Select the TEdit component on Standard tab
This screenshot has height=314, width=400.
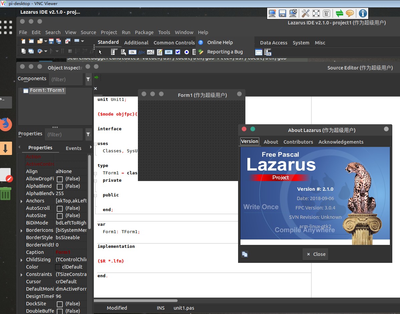tap(150, 52)
